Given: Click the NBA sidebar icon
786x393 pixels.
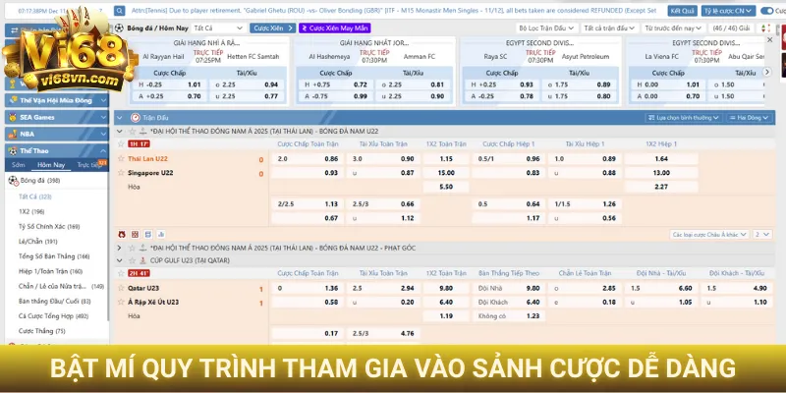Looking at the screenshot, I should click(x=13, y=134).
